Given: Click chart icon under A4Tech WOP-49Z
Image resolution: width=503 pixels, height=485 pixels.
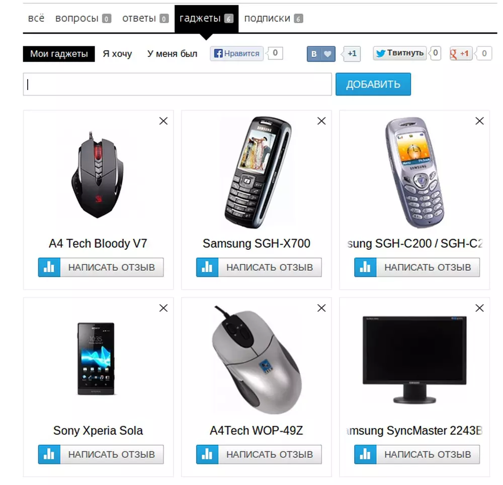Looking at the screenshot, I should [207, 454].
